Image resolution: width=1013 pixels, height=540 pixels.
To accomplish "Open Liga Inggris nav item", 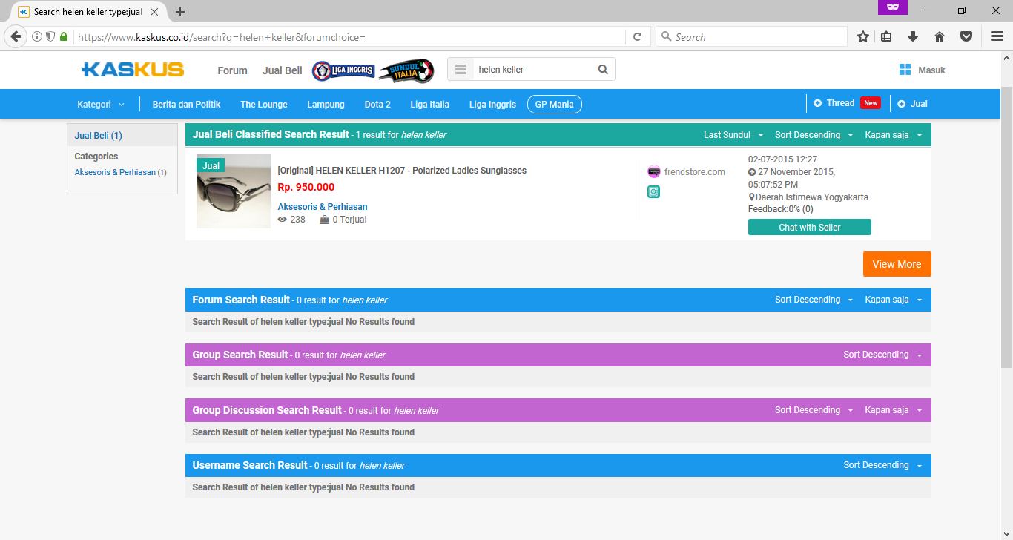I will tap(492, 105).
